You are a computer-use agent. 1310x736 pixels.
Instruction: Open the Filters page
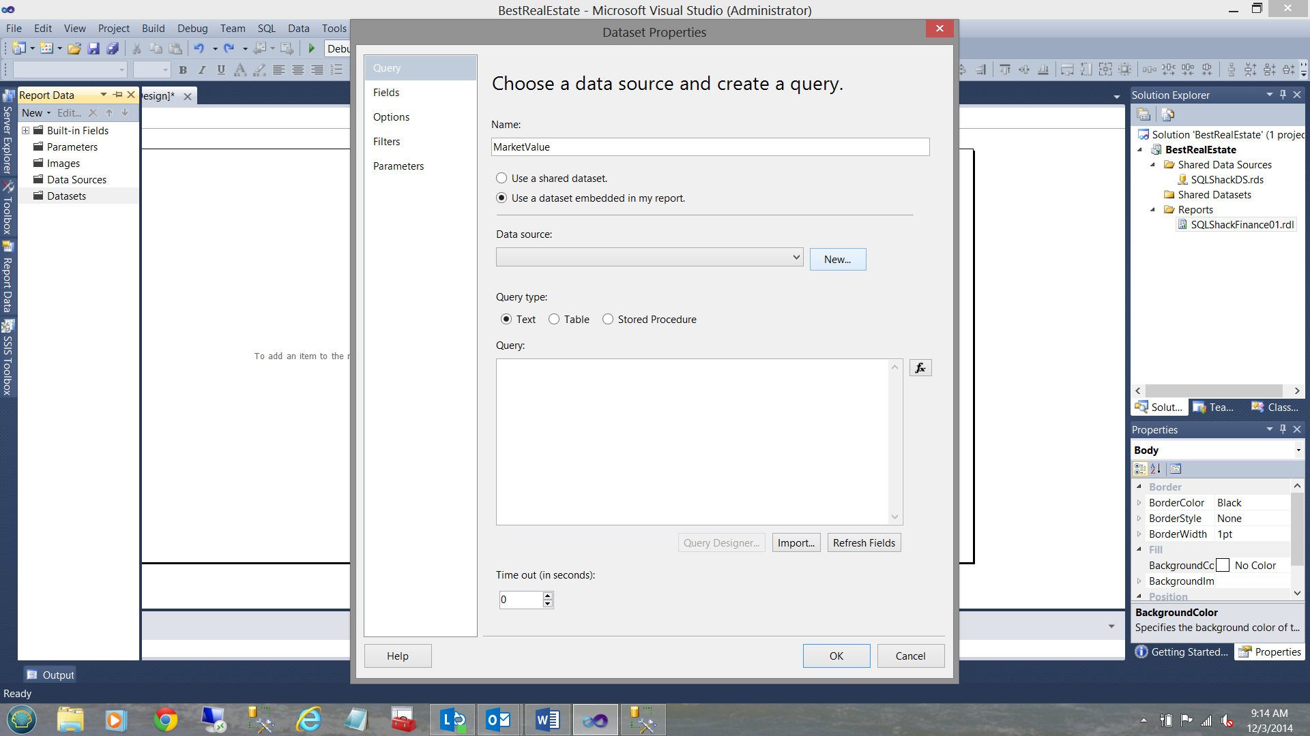tap(386, 142)
